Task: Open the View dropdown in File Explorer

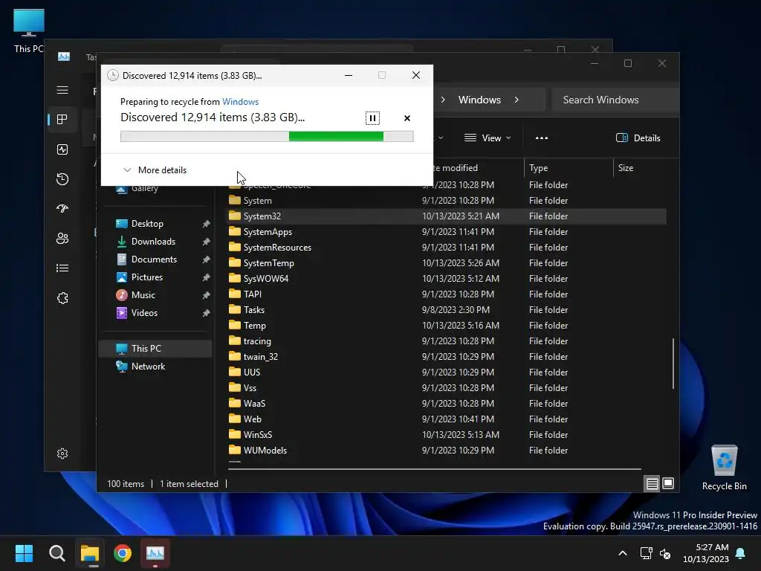Action: tap(488, 138)
